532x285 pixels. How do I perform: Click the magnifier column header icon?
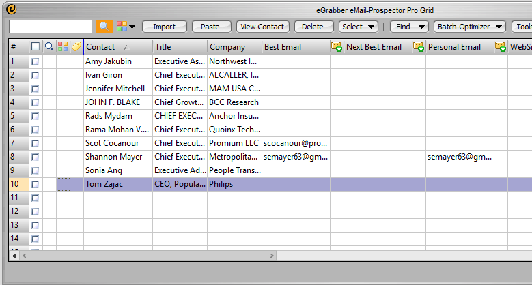49,47
